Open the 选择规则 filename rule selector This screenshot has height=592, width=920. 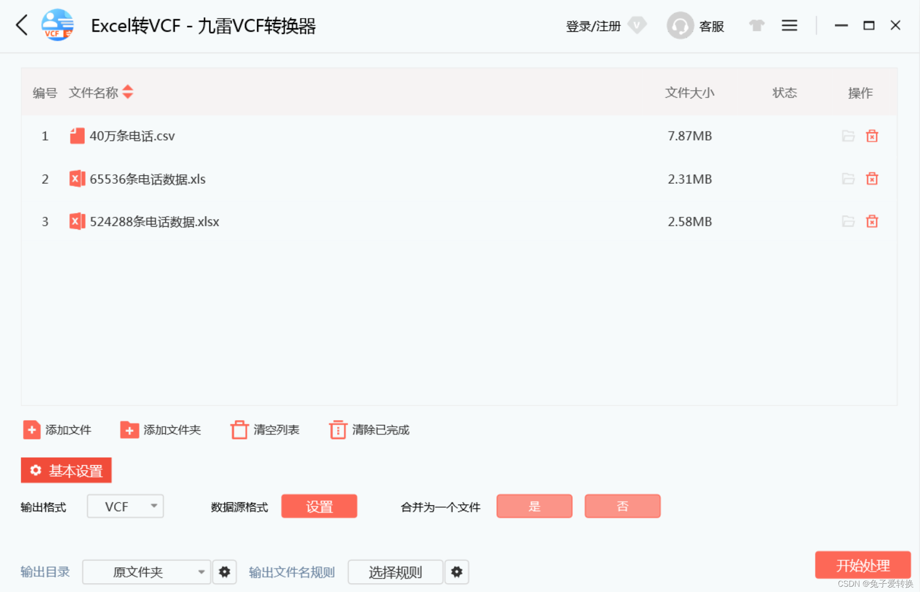(x=395, y=572)
